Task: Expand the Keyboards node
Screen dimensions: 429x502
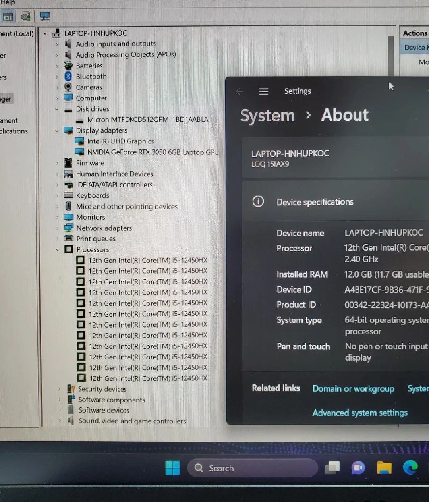Action: (x=57, y=195)
